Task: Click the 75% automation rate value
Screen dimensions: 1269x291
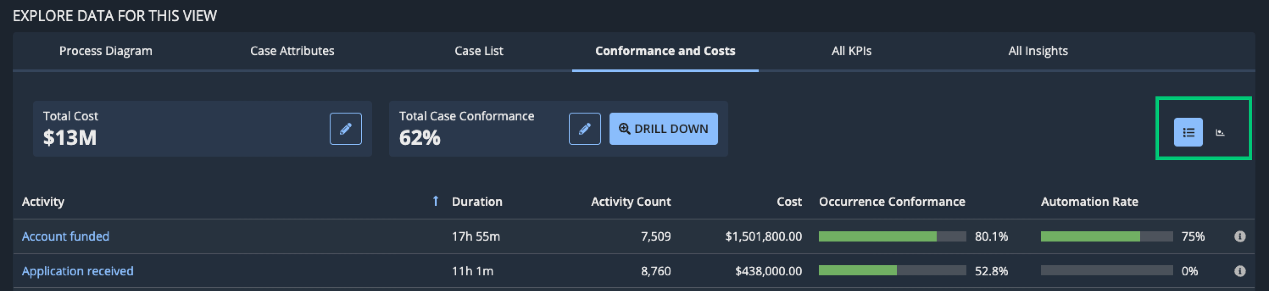Action: (1193, 236)
